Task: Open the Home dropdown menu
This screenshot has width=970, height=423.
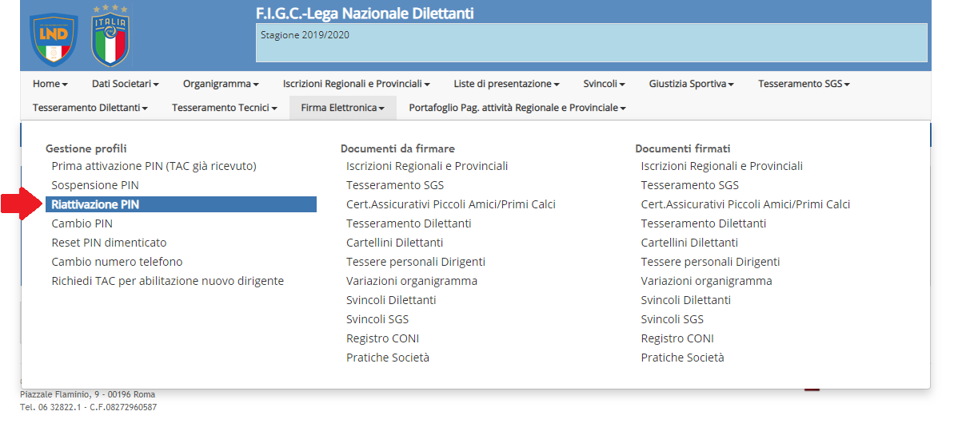Action: pyautogui.click(x=50, y=84)
